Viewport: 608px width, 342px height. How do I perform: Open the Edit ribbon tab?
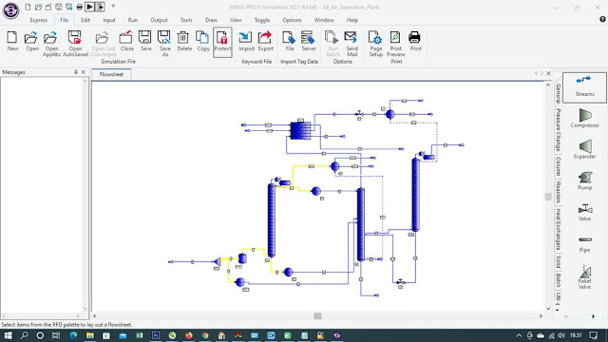click(x=85, y=20)
